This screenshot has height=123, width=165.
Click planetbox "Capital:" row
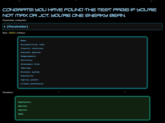click(x=23, y=110)
